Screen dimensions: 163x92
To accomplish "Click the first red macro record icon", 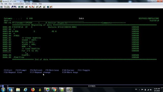I will click(x=30, y=7).
